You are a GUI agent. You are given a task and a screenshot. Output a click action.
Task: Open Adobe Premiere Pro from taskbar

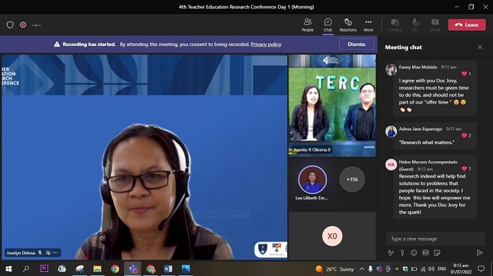44,269
